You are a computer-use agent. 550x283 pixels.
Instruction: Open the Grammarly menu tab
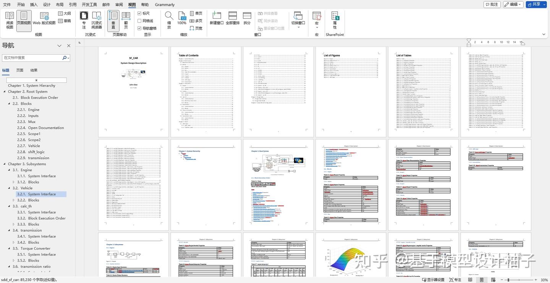click(164, 5)
